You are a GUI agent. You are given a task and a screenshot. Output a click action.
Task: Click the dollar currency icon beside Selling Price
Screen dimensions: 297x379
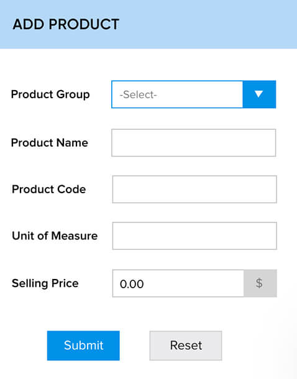point(259,283)
